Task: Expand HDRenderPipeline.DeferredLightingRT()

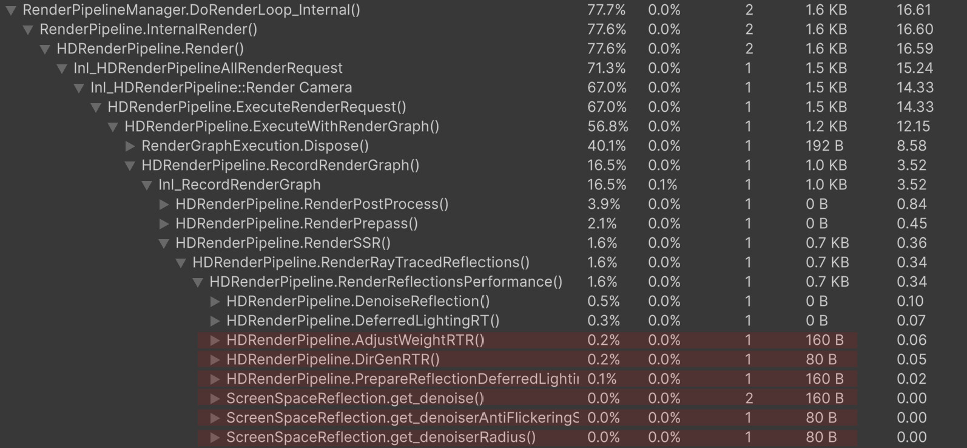Action: click(x=214, y=321)
